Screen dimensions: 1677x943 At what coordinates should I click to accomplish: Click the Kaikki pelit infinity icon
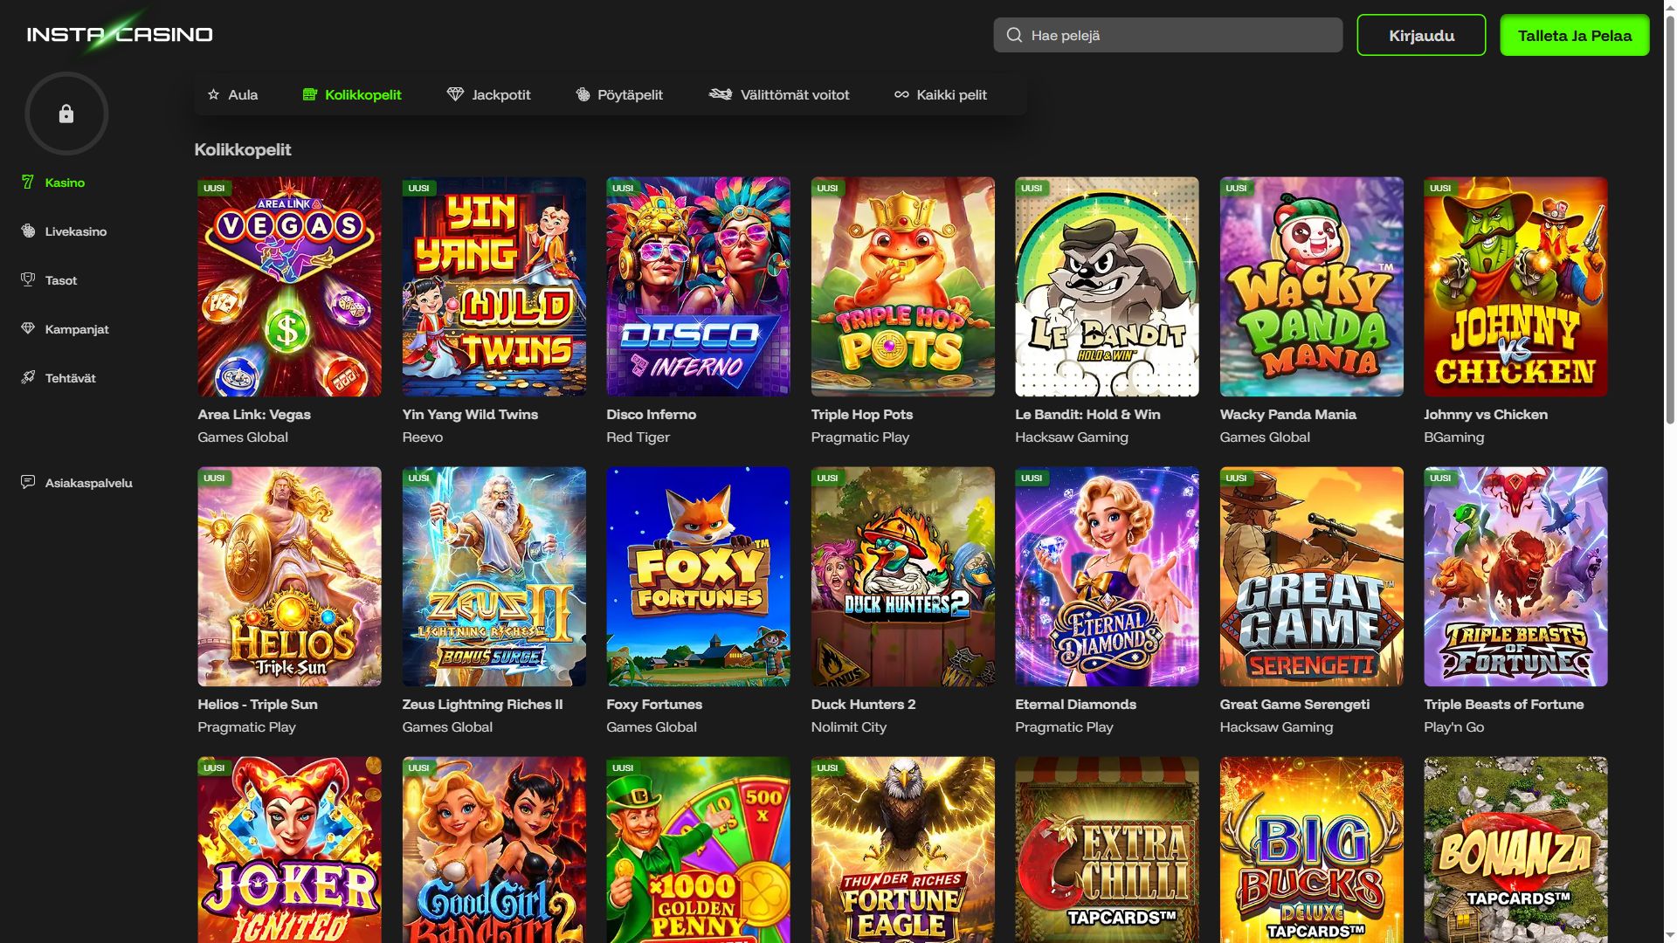click(901, 94)
